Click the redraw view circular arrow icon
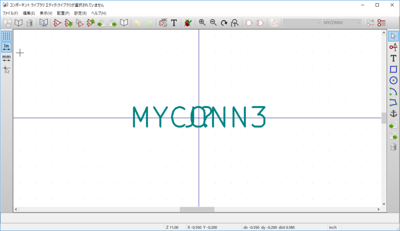 (224, 22)
